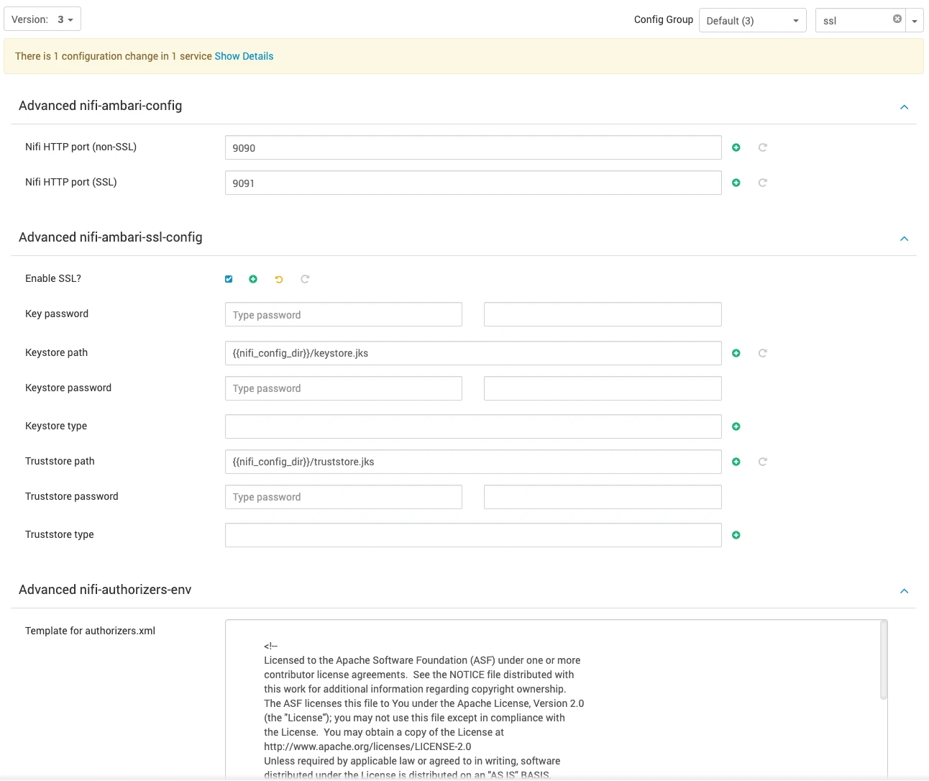Click the Keystore password confirmation field
The height and width of the screenshot is (781, 929).
point(603,388)
